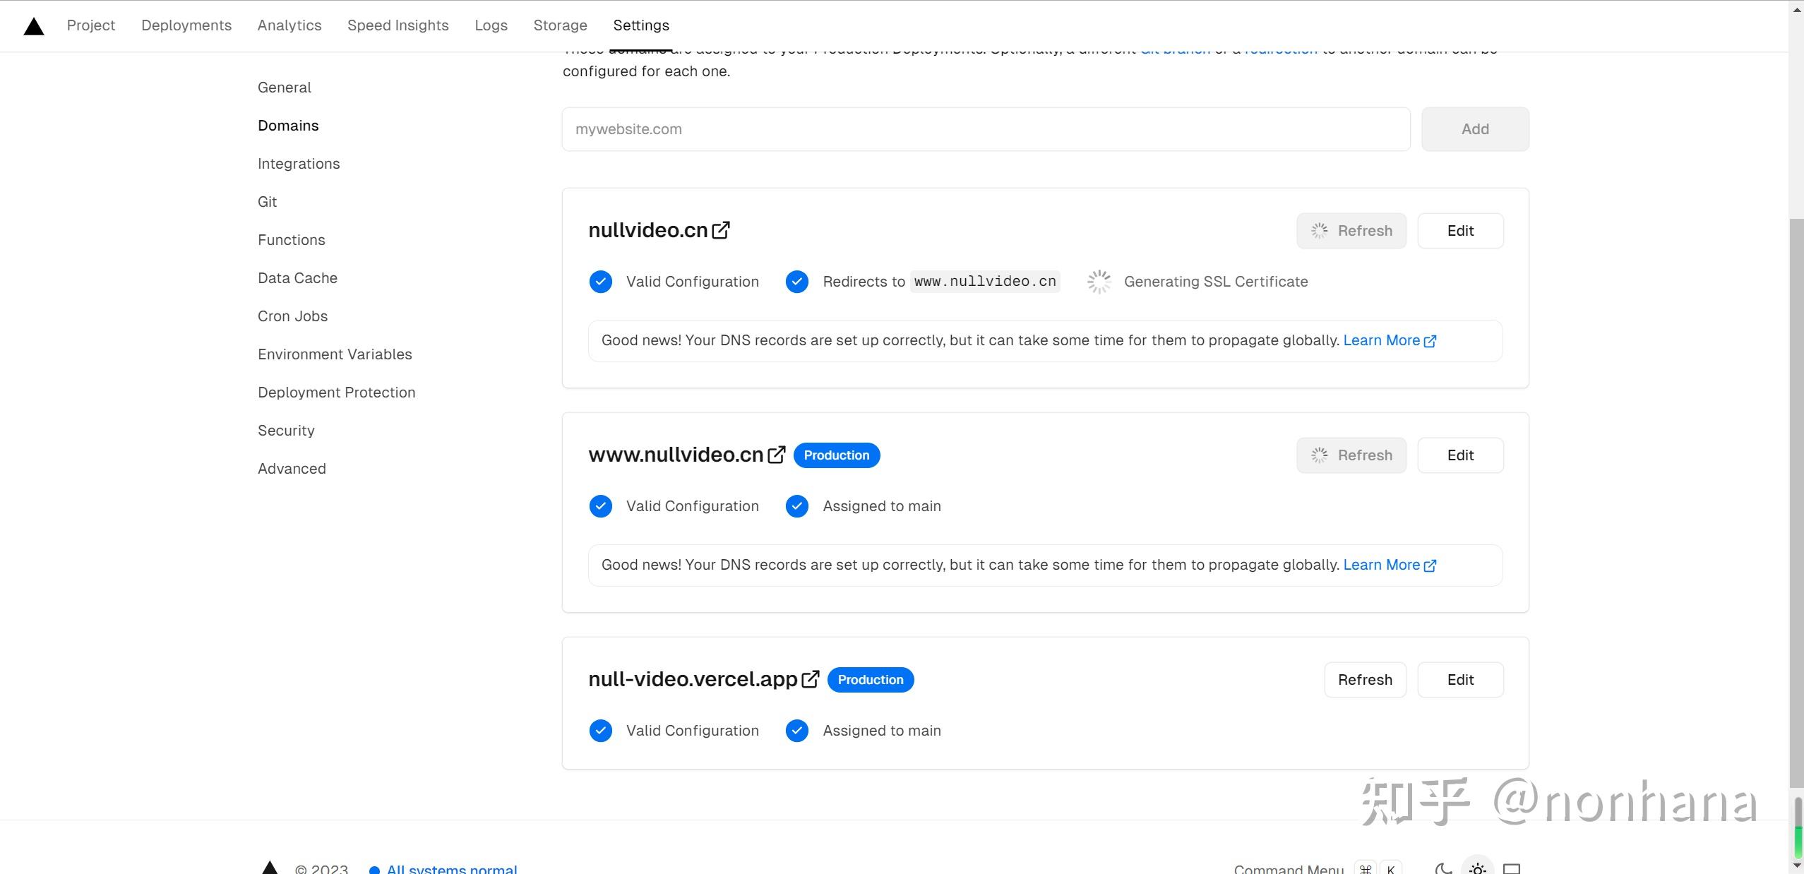Open null-video.vercel.app external link icon
This screenshot has width=1804, height=874.
pyautogui.click(x=811, y=679)
